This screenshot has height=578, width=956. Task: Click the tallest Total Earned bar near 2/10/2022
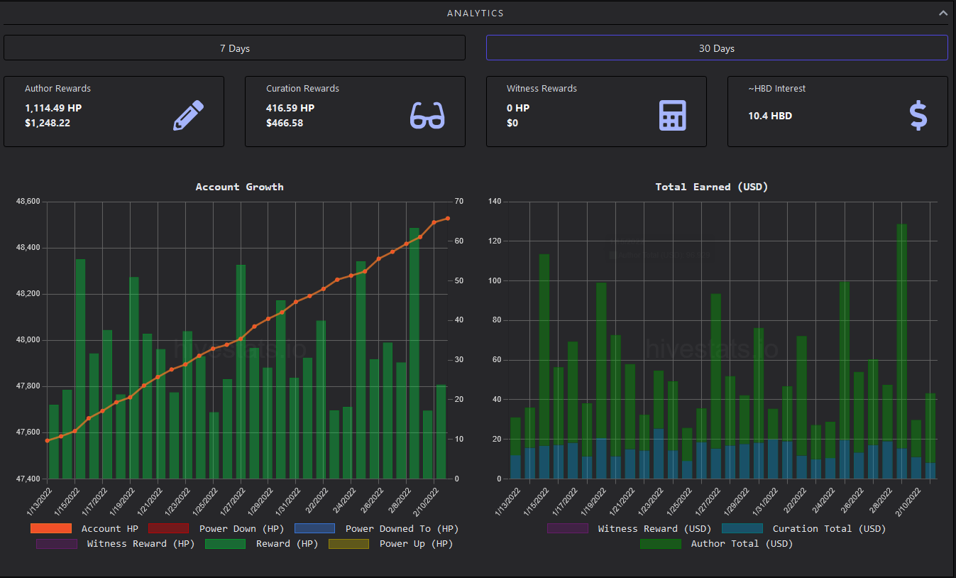pyautogui.click(x=901, y=351)
